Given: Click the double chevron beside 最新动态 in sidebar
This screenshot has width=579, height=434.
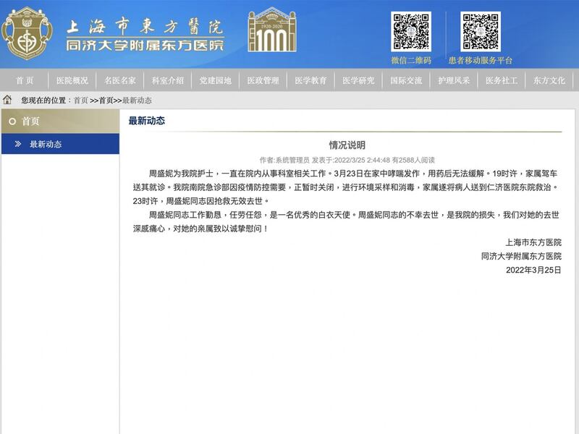Looking at the screenshot, I should 18,144.
